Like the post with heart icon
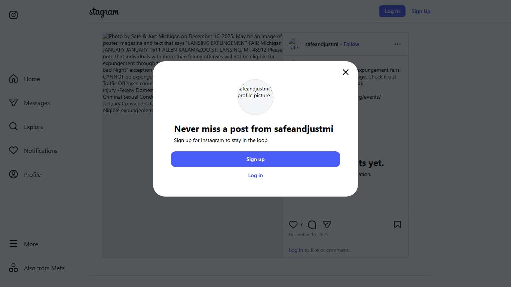Image resolution: width=511 pixels, height=287 pixels. [293, 225]
